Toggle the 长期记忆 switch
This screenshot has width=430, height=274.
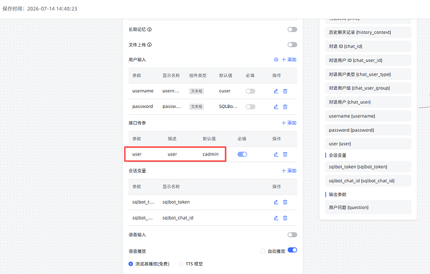coord(292,29)
